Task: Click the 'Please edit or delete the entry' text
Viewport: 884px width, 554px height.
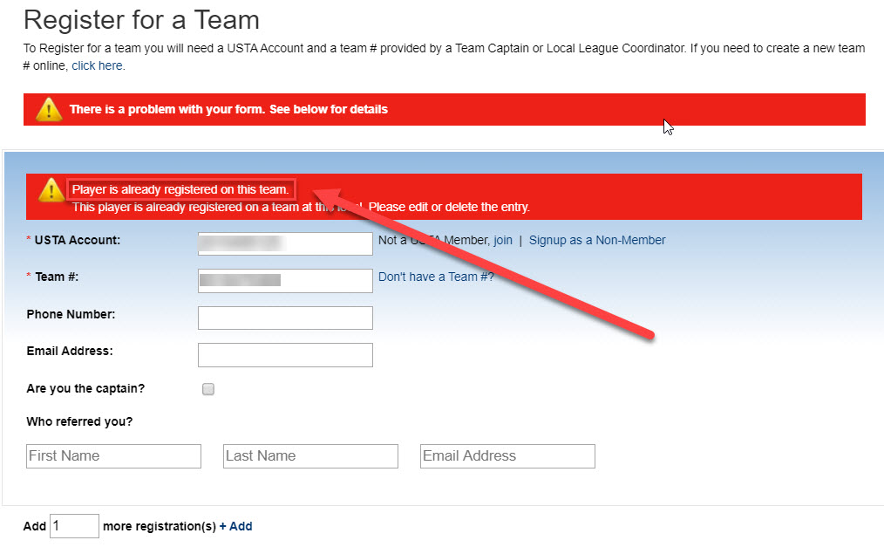Action: pyautogui.click(x=449, y=207)
